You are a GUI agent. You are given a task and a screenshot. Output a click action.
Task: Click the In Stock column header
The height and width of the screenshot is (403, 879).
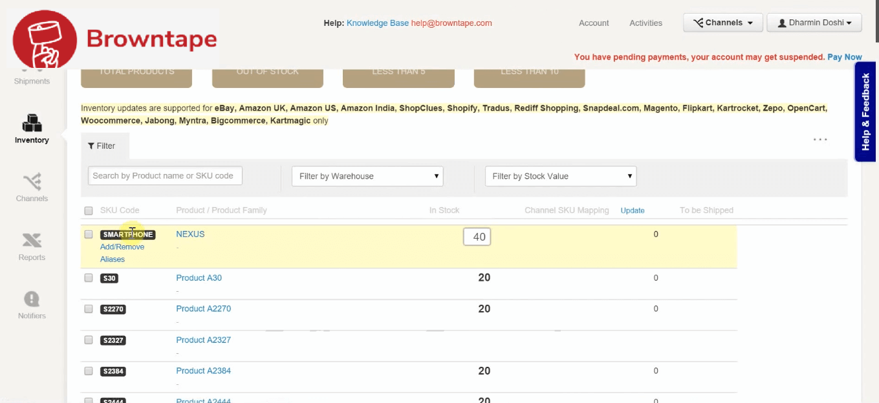(x=444, y=210)
